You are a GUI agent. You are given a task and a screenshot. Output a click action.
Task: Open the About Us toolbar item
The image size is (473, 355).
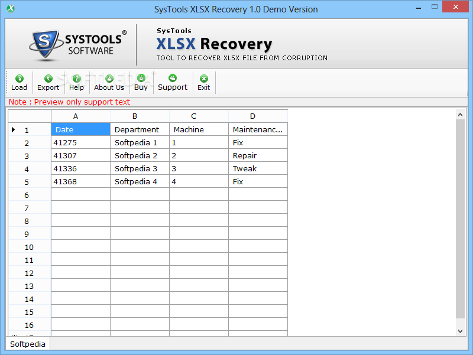[x=109, y=83]
